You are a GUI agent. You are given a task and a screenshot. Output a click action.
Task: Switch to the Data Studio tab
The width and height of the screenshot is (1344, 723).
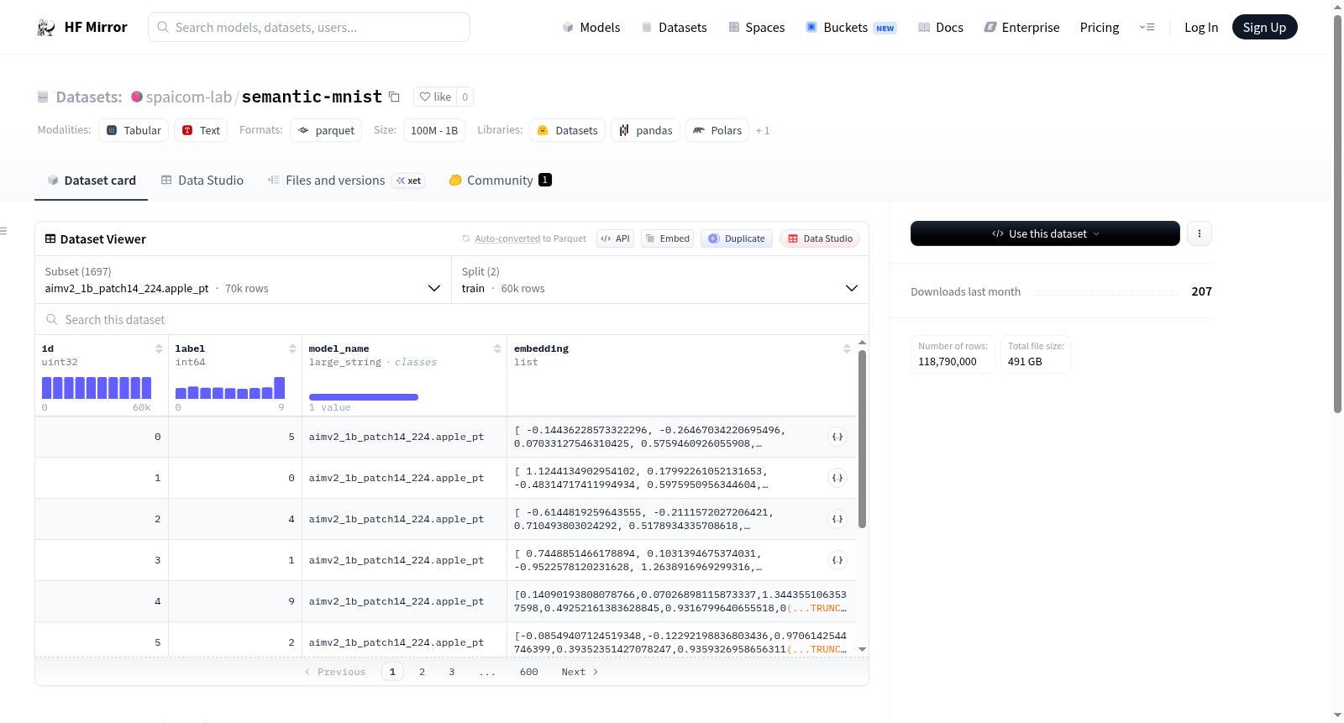click(x=202, y=181)
